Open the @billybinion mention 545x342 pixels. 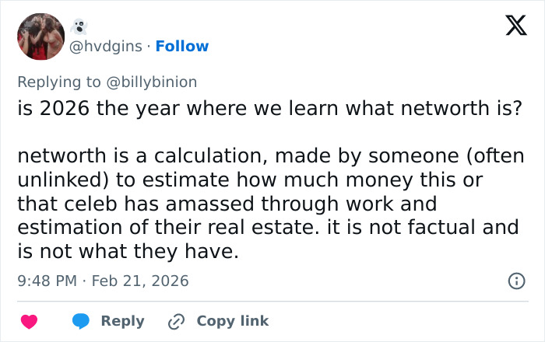point(156,82)
